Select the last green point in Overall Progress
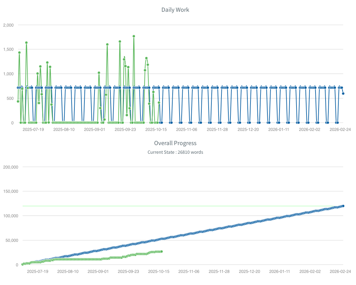Viewport: 356px width, 285px height. [161, 251]
